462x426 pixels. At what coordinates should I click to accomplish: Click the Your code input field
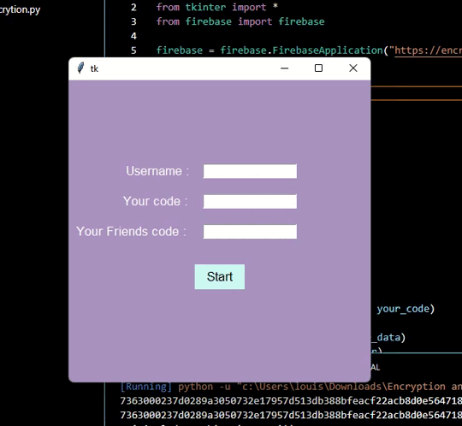(250, 202)
